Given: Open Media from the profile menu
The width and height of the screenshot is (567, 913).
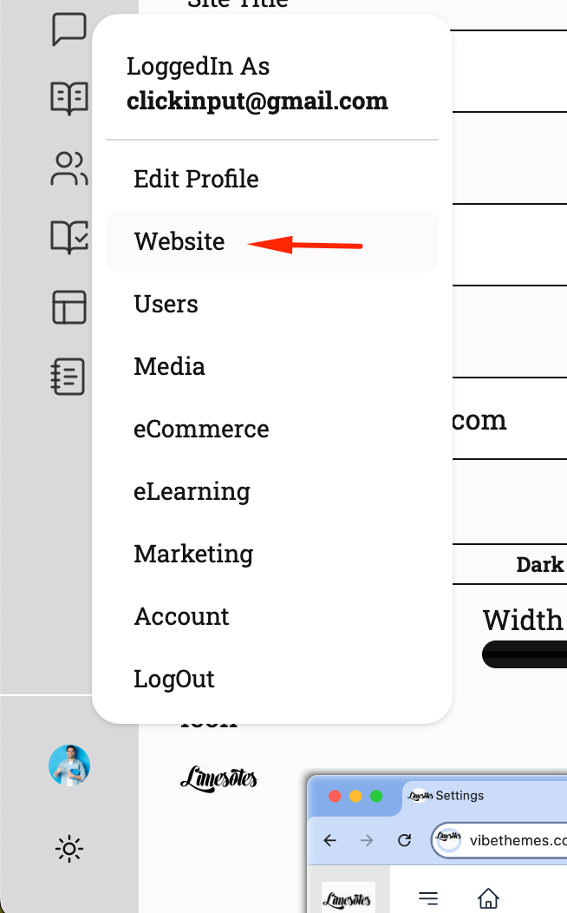Looking at the screenshot, I should [x=170, y=366].
